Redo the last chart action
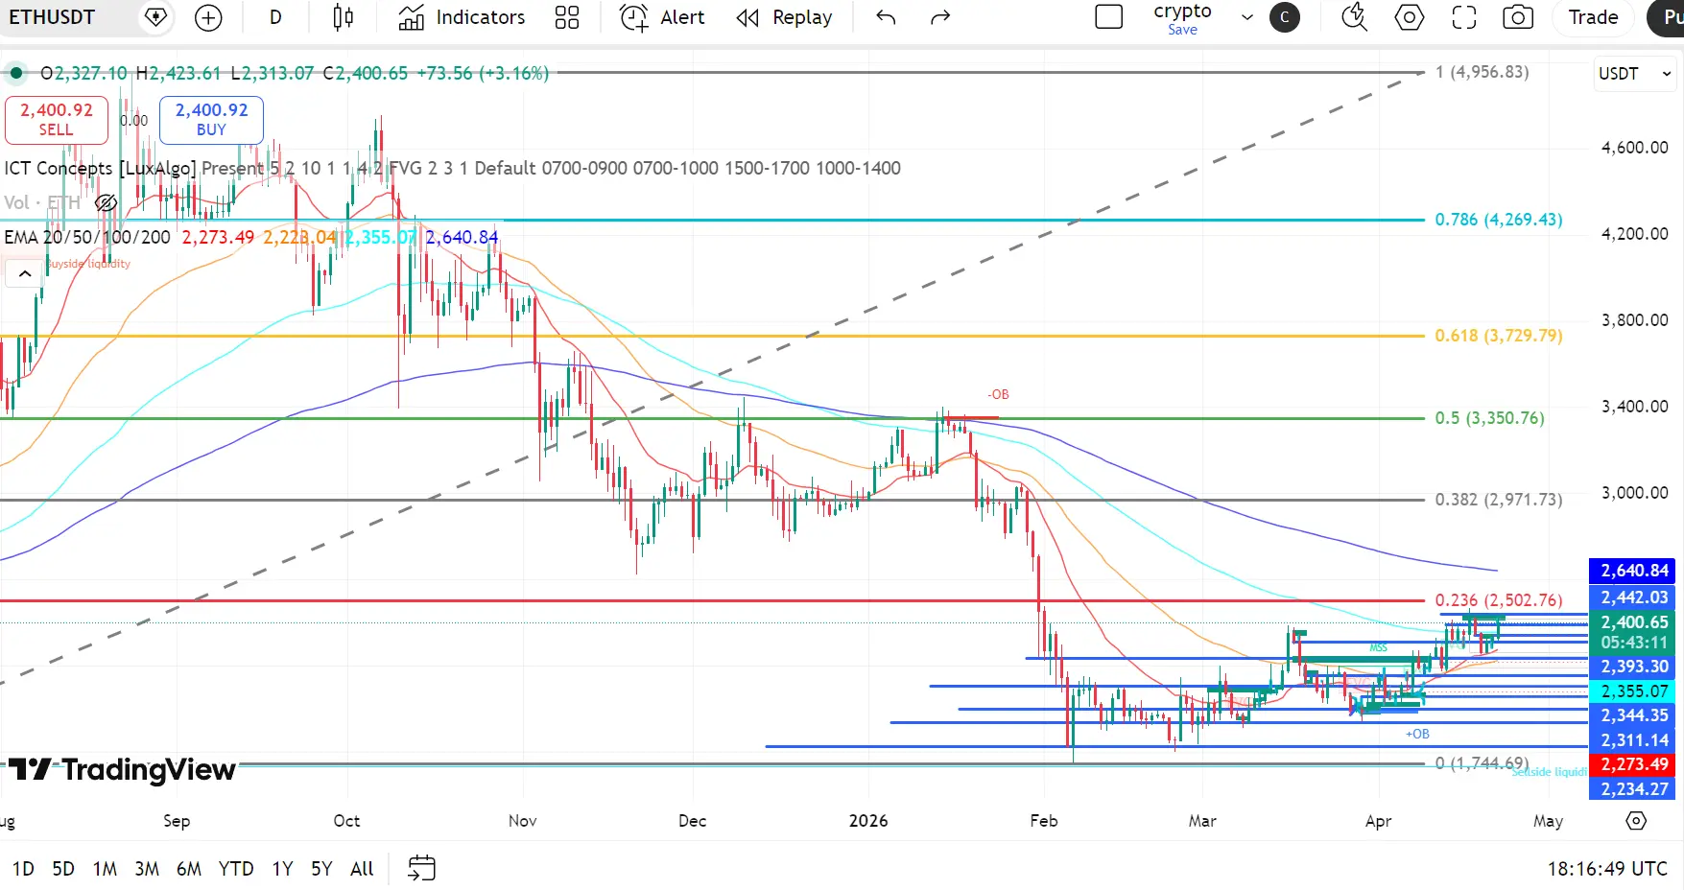The image size is (1684, 890). pos(940,17)
